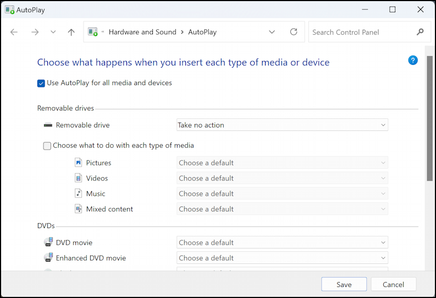Click the Music icon

point(79,194)
